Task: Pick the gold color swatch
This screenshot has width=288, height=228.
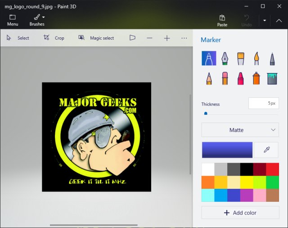Action: pyautogui.click(x=221, y=182)
